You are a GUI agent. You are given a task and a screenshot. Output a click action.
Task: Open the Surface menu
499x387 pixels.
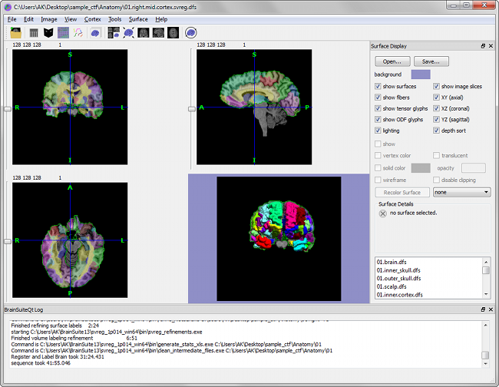(138, 18)
